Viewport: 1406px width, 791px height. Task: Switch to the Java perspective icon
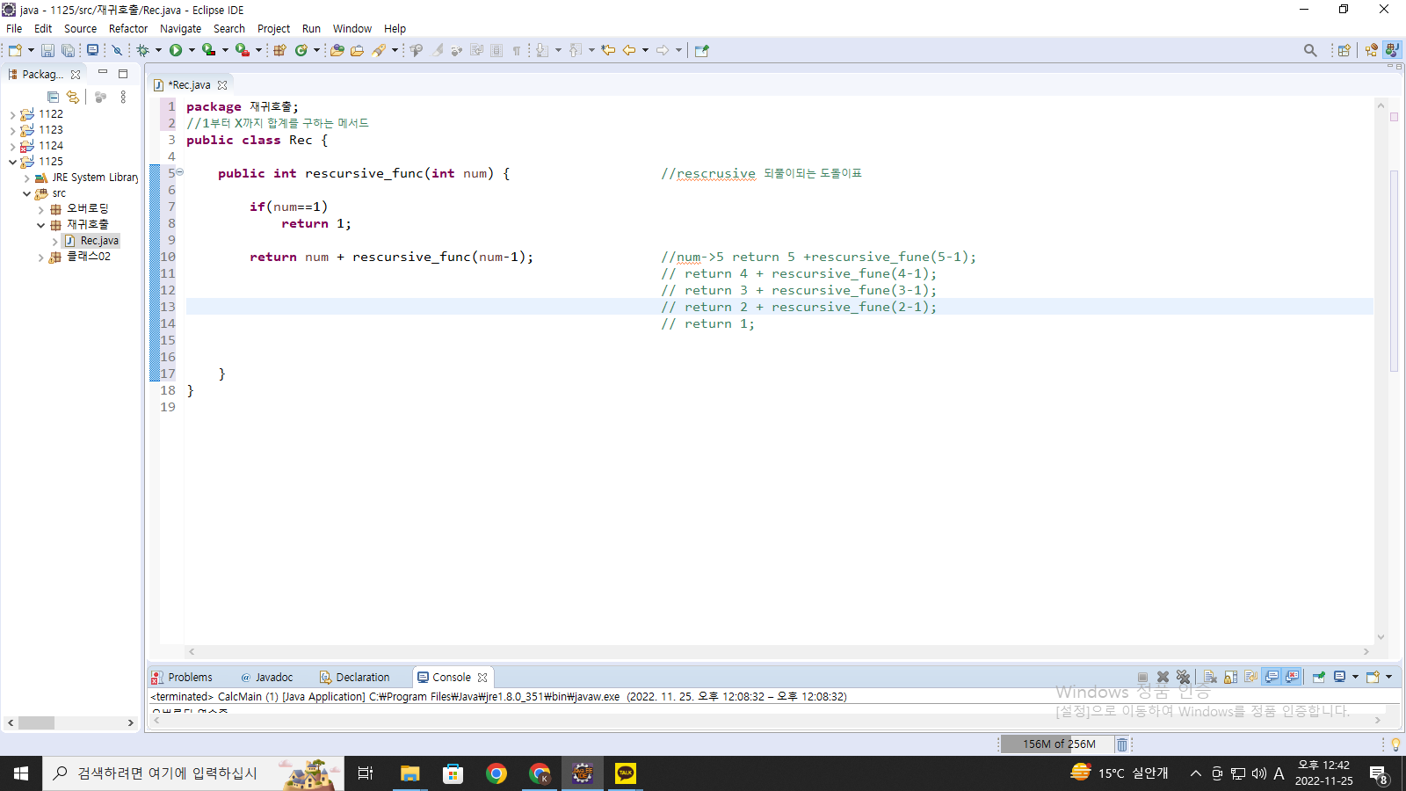click(1392, 50)
